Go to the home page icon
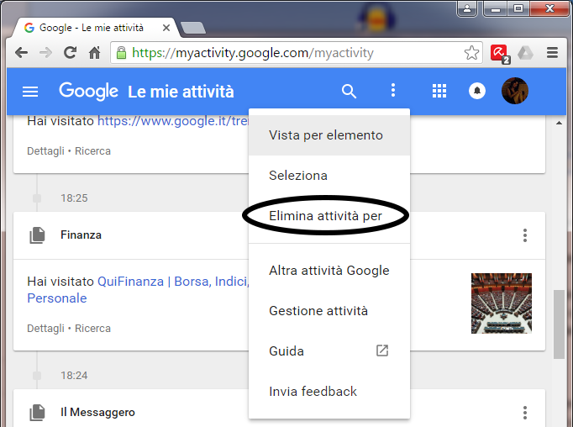Image resolution: width=573 pixels, height=427 pixels. [x=94, y=53]
